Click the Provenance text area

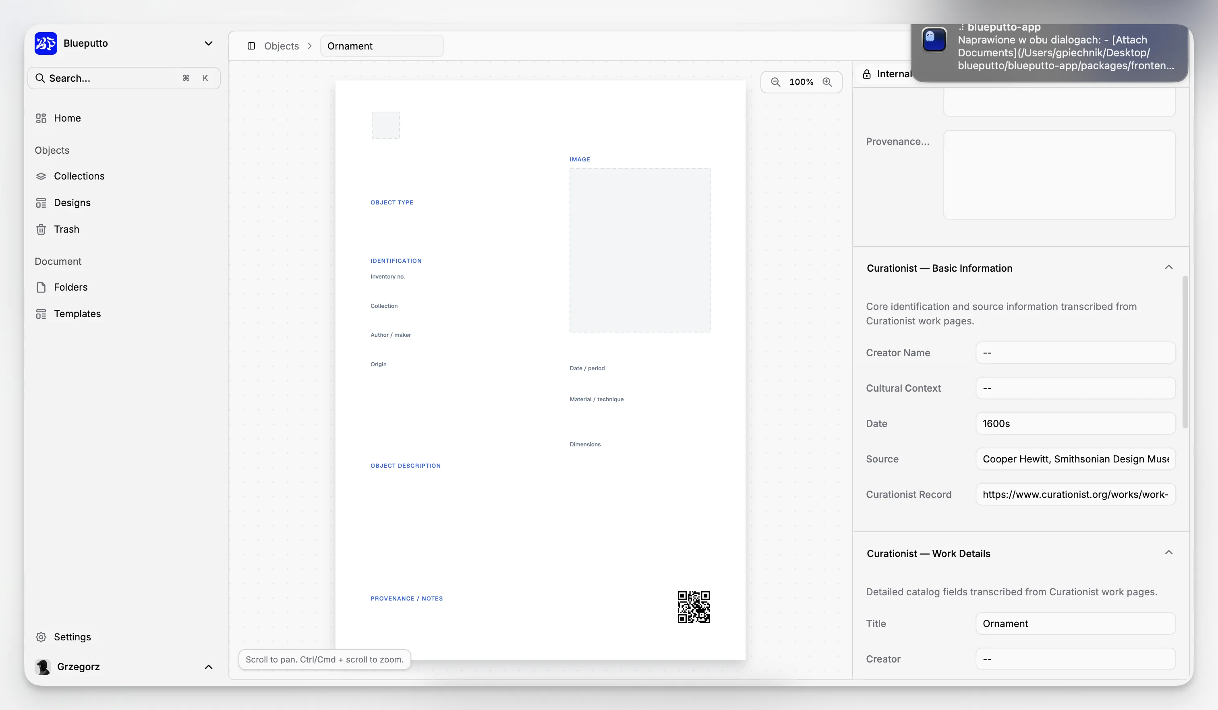click(x=1059, y=175)
